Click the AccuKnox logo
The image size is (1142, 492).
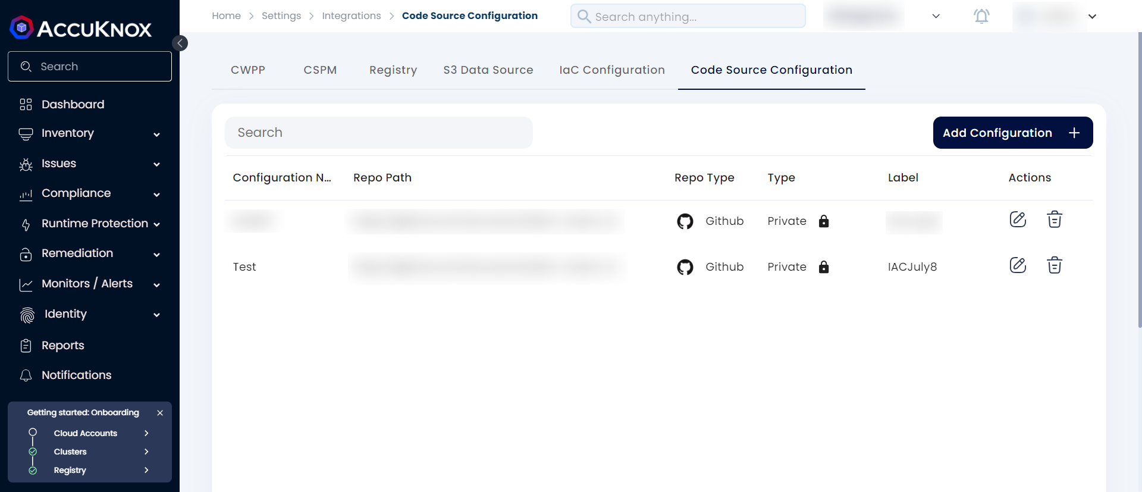coord(81,27)
